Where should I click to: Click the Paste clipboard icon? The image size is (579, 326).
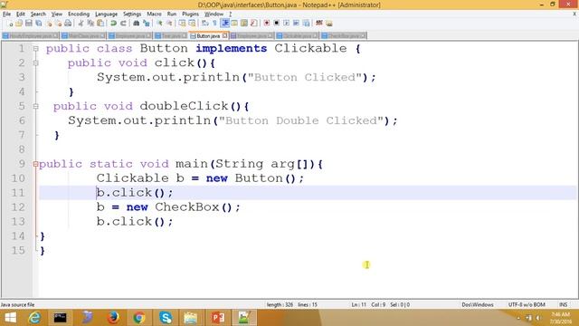click(100, 23)
